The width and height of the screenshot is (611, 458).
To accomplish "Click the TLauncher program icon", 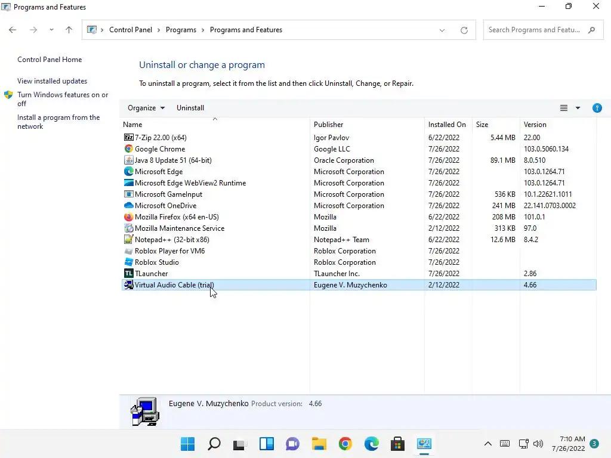I will click(129, 273).
